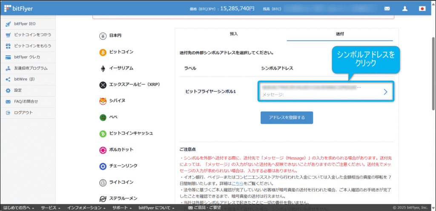Click the エックスアールピー (XRP) text label
This screenshot has height=211, width=436.
click(135, 84)
